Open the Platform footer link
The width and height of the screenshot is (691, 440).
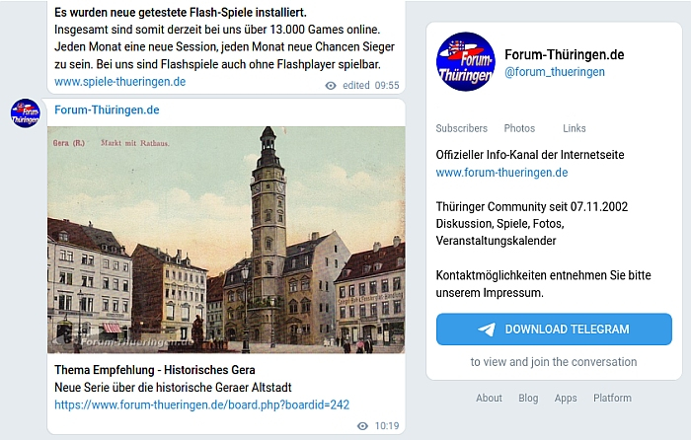tap(612, 398)
